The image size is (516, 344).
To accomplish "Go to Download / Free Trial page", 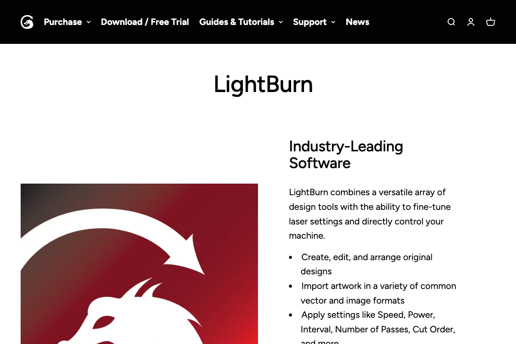I will coord(145,22).
